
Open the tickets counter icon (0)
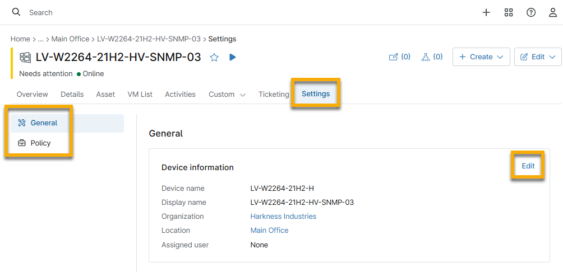tap(400, 57)
